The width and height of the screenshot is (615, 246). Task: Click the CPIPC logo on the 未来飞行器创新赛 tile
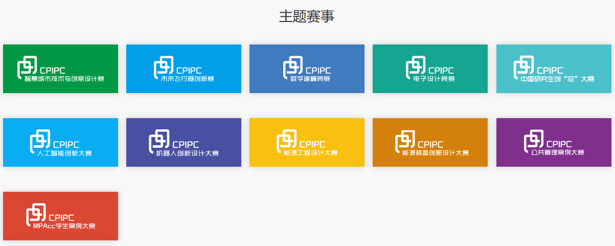pos(164,68)
